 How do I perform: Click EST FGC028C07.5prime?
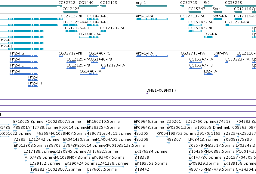pos(63,122)
